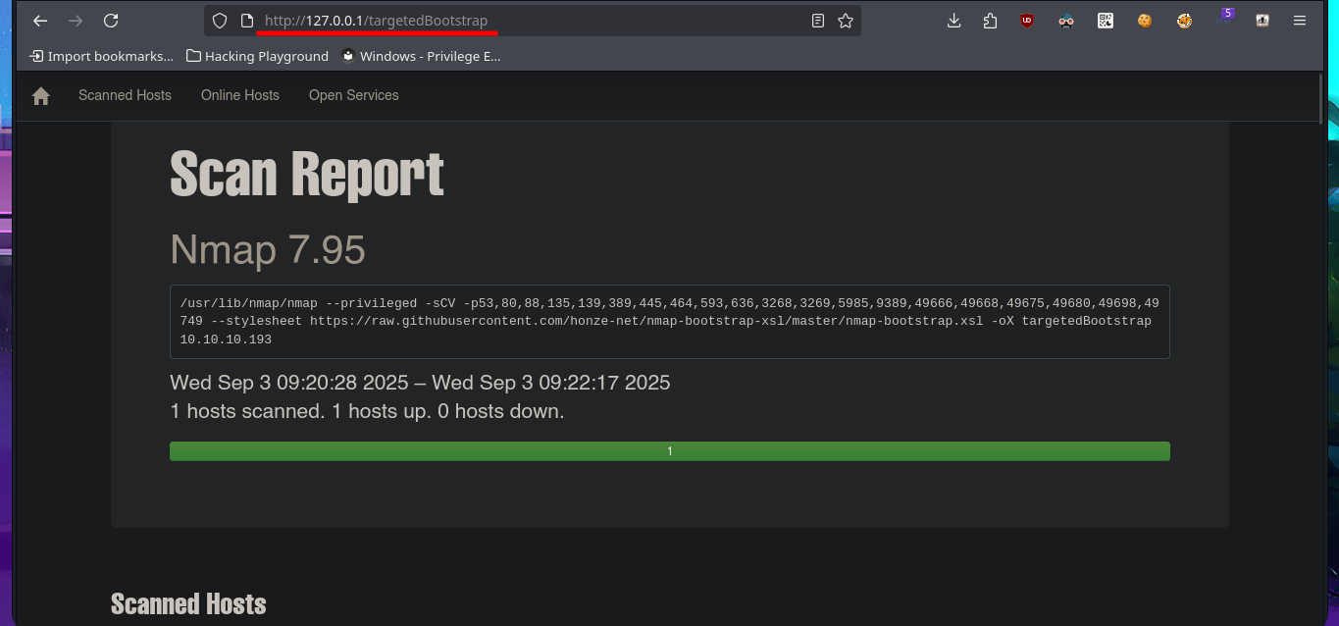Jump to the Open Services section
1339x626 pixels.
(x=353, y=95)
